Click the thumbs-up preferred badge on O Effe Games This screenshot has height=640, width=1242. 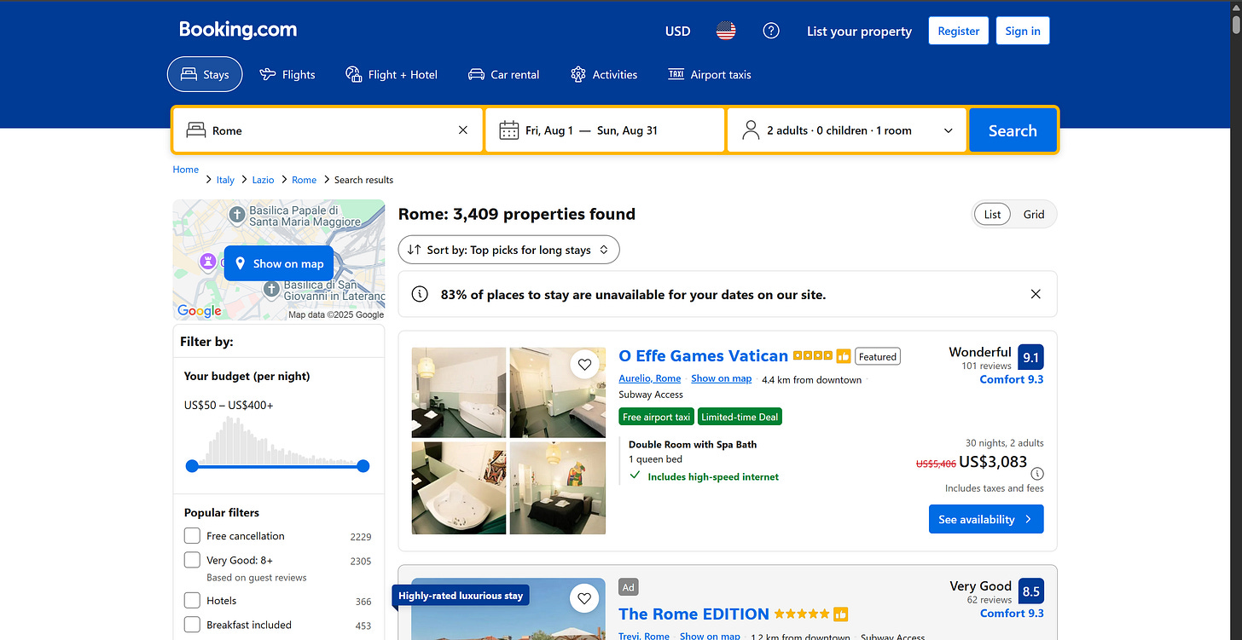[x=844, y=356]
